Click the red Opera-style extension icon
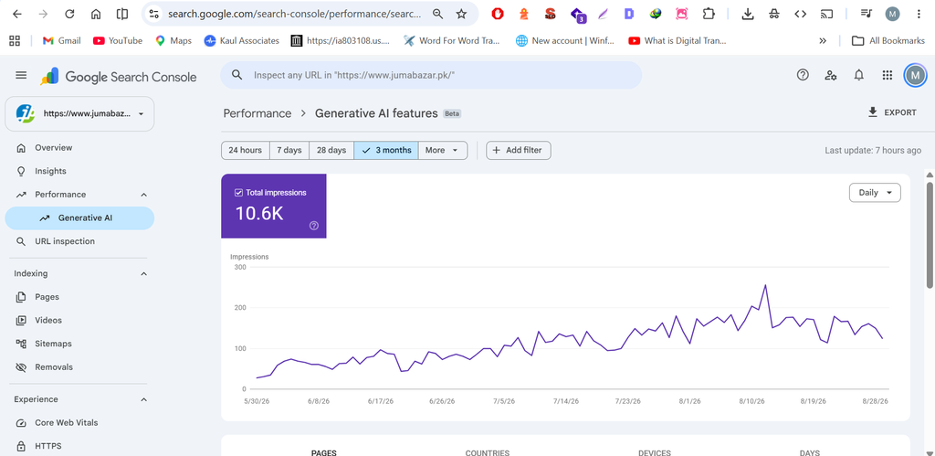Image resolution: width=935 pixels, height=456 pixels. tap(498, 14)
